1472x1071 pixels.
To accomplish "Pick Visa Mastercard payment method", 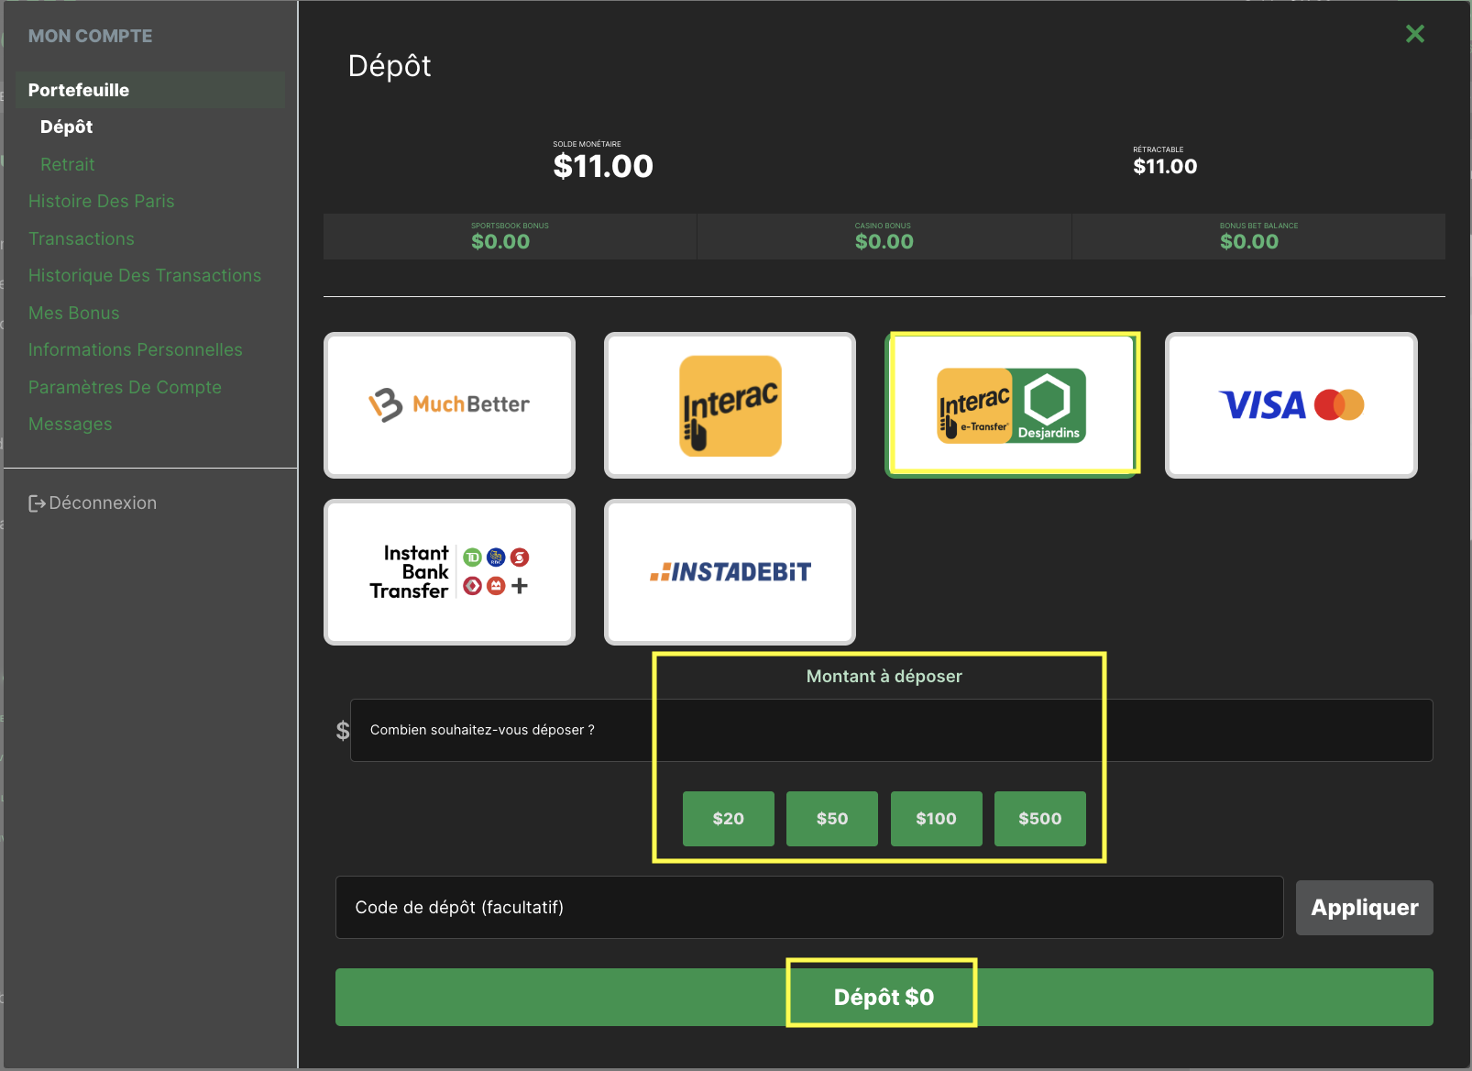I will [1291, 404].
